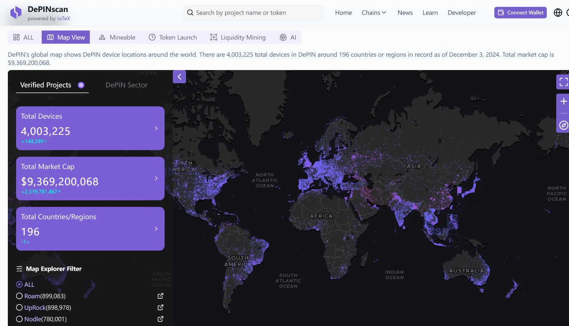Image resolution: width=569 pixels, height=326 pixels.
Task: Click the project search field
Action: (x=253, y=13)
